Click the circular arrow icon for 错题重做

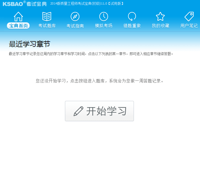tap(132, 16)
